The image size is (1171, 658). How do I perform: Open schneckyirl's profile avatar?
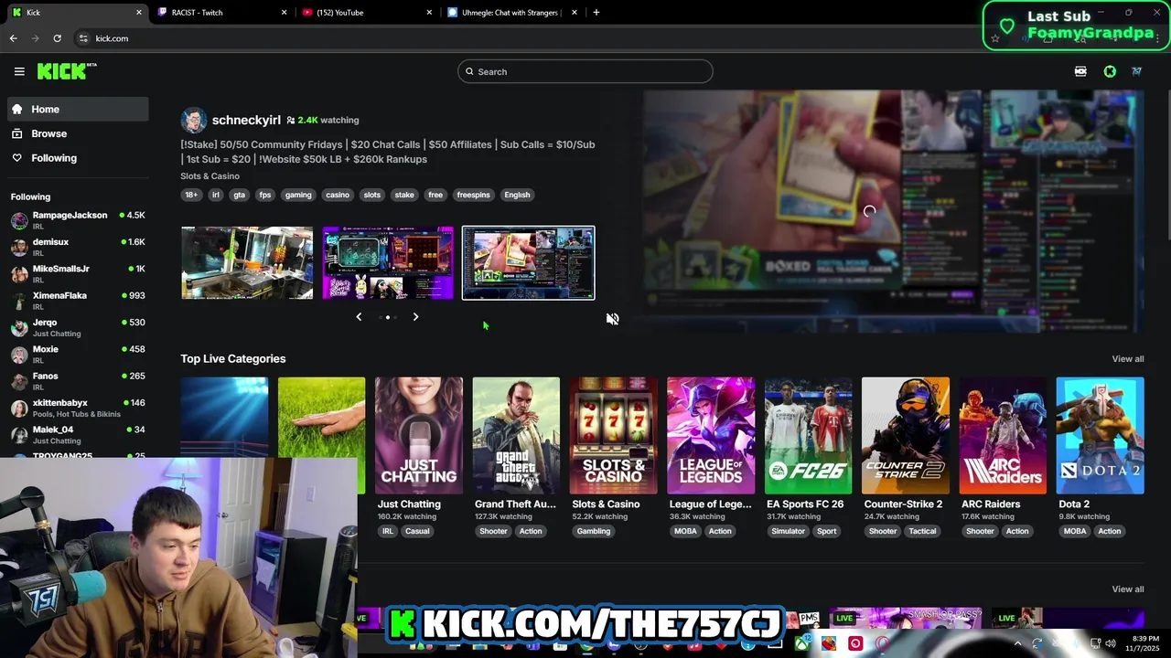[194, 120]
